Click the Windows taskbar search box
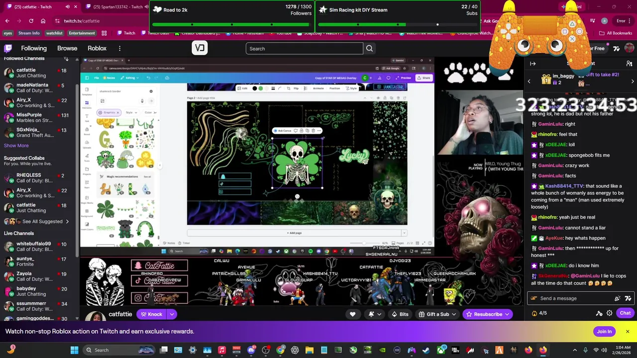The image size is (637, 358). tap(119, 350)
